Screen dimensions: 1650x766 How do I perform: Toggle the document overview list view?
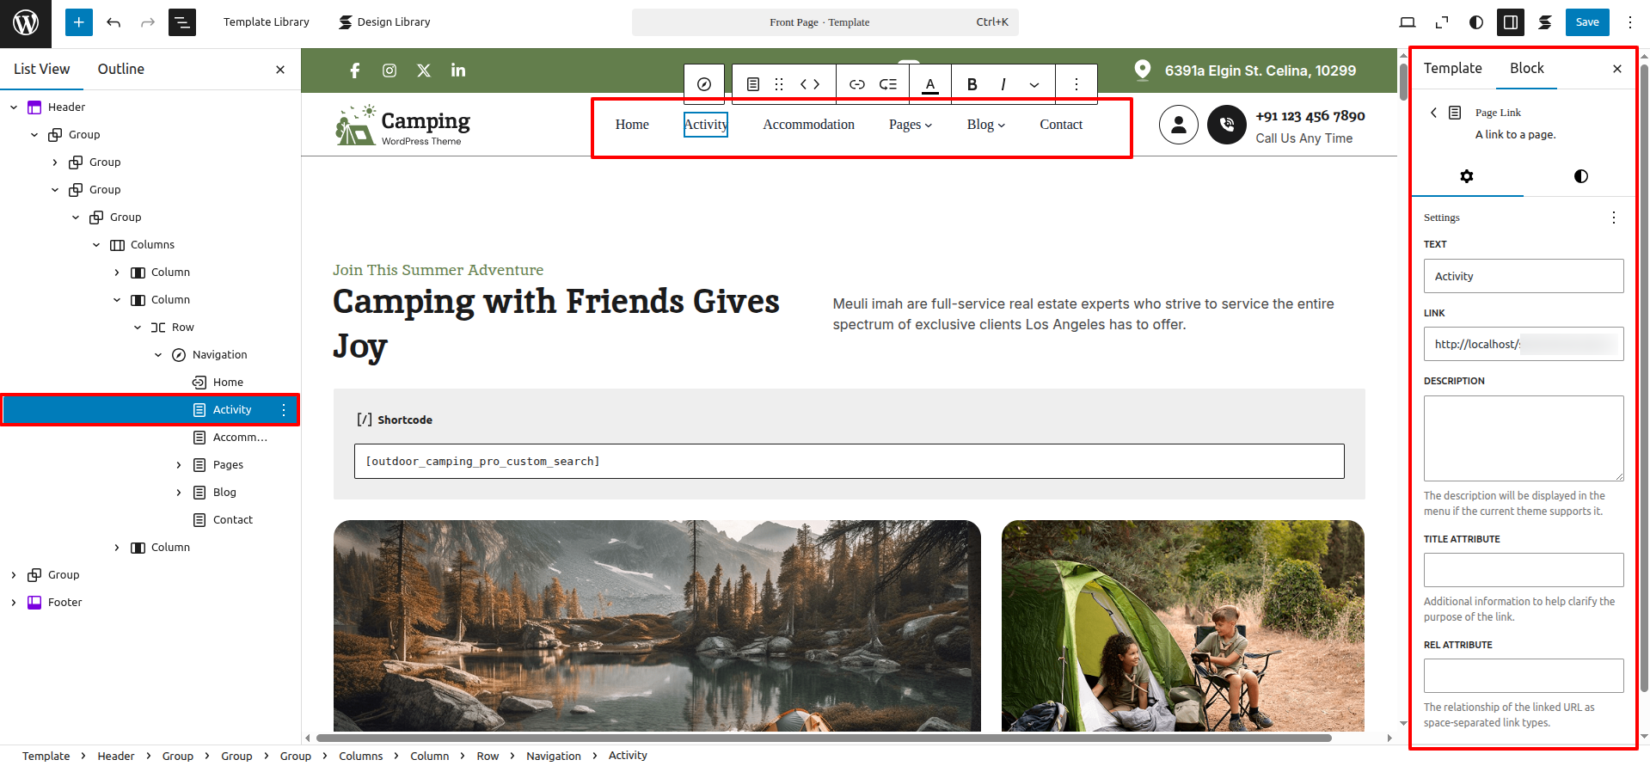pyautogui.click(x=182, y=22)
